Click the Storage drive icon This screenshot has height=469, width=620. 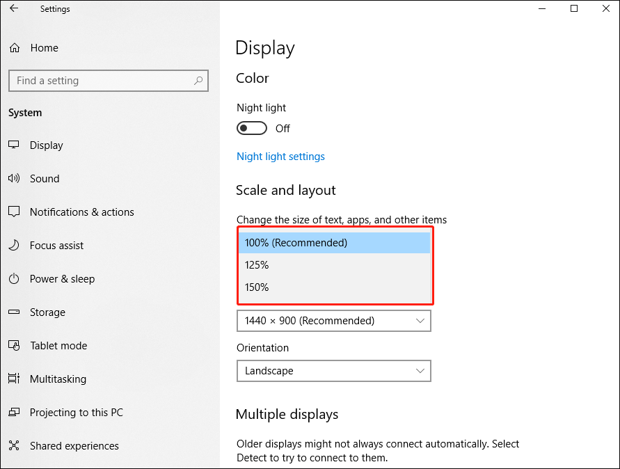[14, 312]
